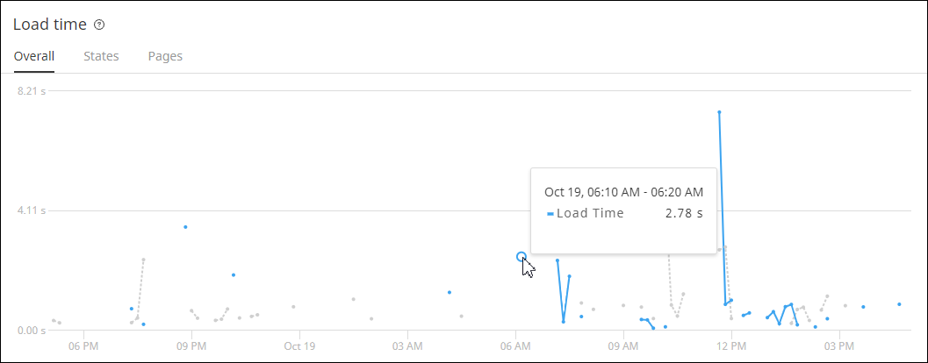Pick the rightmost blue data point
The height and width of the screenshot is (363, 928).
pyautogui.click(x=899, y=304)
